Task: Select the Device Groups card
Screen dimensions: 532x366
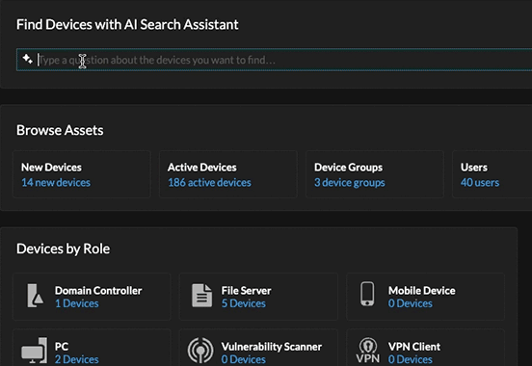Action: (x=375, y=174)
